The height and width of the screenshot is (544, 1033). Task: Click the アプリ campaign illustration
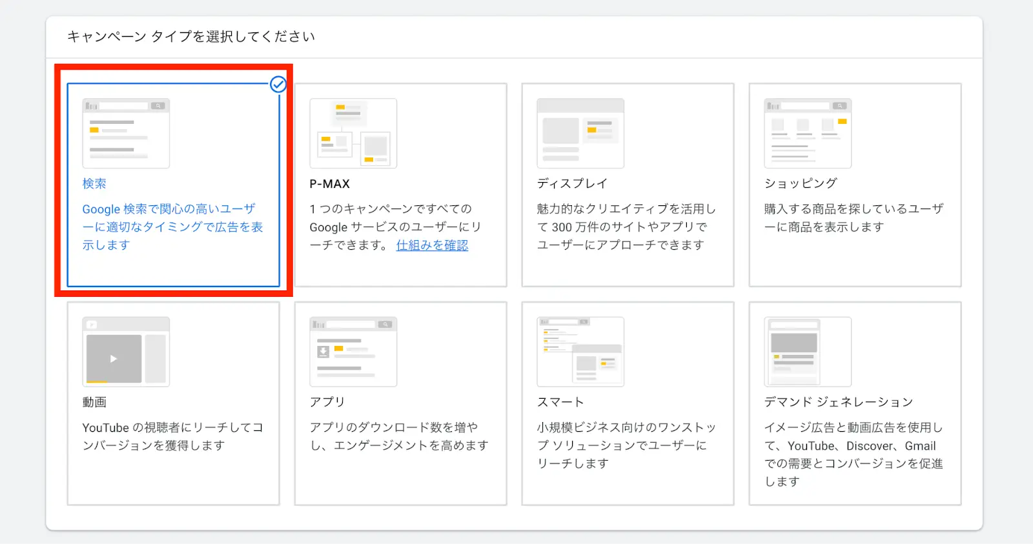tap(353, 352)
